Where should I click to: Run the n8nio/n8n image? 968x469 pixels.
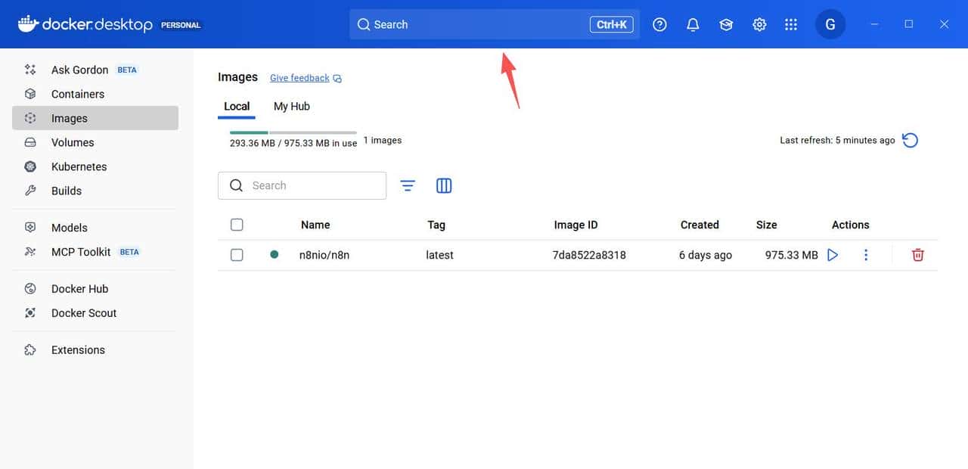833,255
